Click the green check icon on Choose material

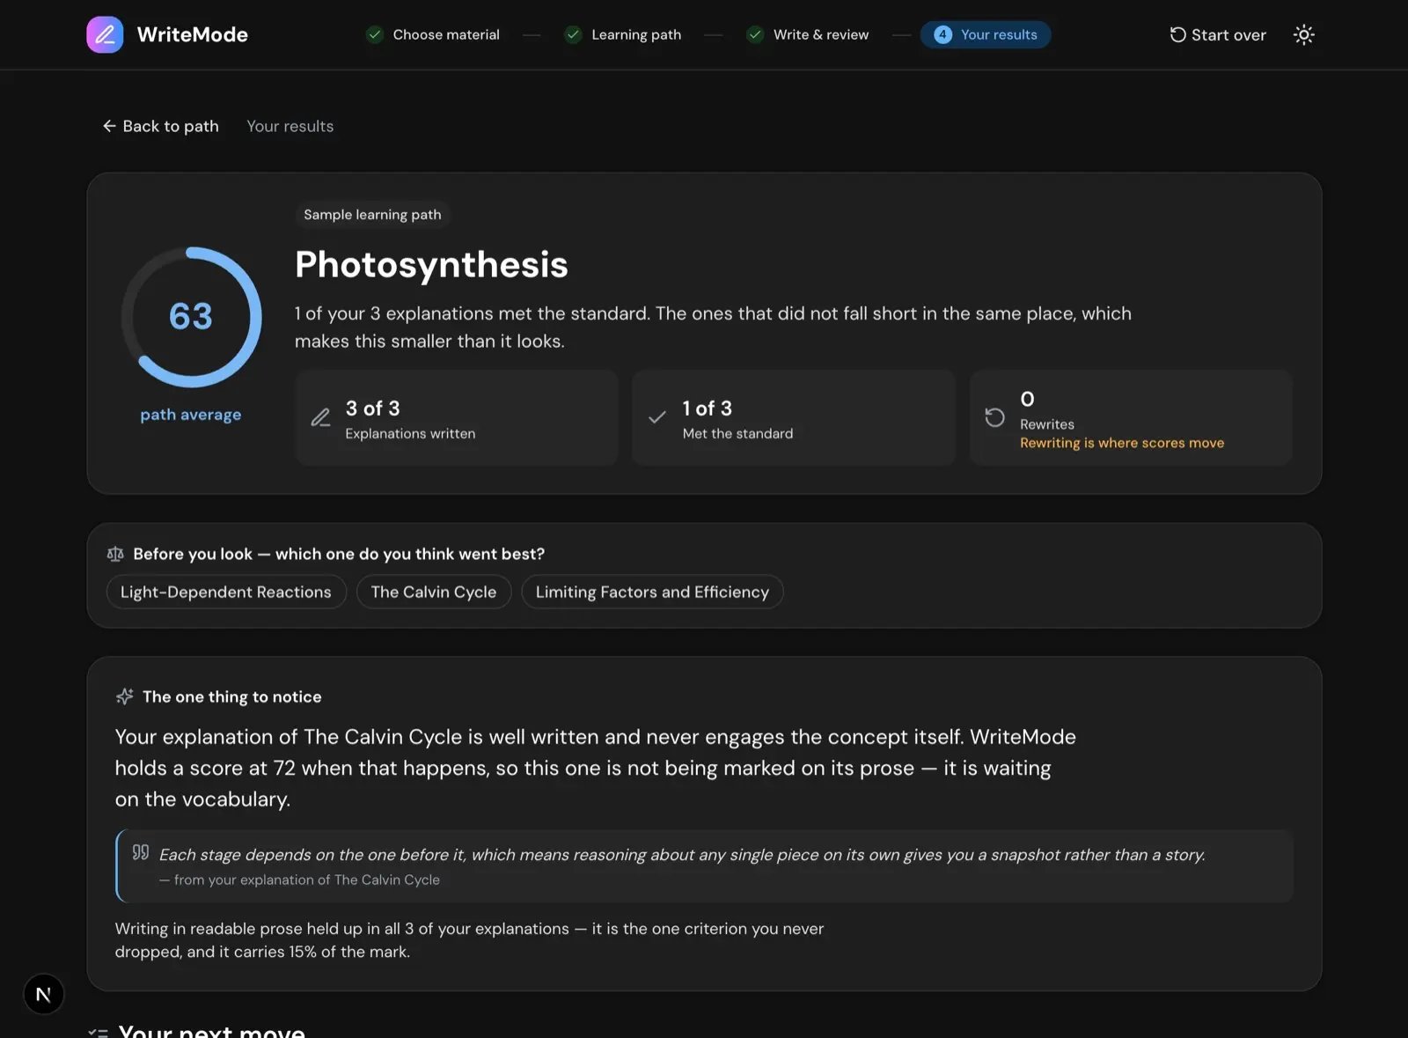(375, 34)
